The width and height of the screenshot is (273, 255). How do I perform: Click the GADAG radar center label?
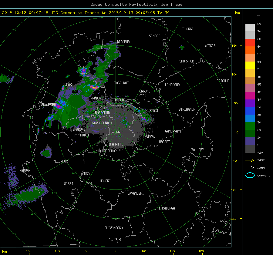116,132
